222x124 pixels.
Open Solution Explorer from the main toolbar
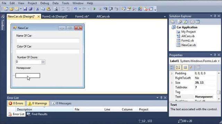(123, 9)
